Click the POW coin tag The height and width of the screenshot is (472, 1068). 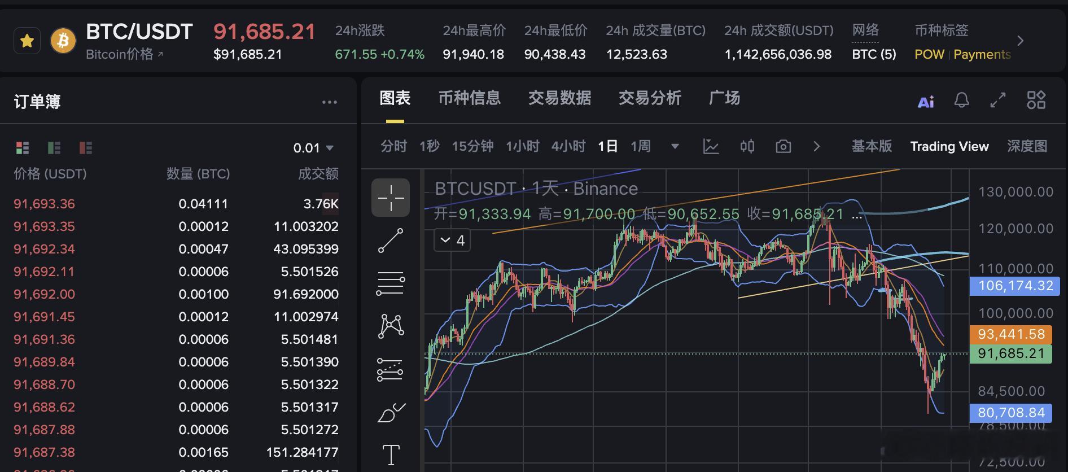tap(929, 54)
